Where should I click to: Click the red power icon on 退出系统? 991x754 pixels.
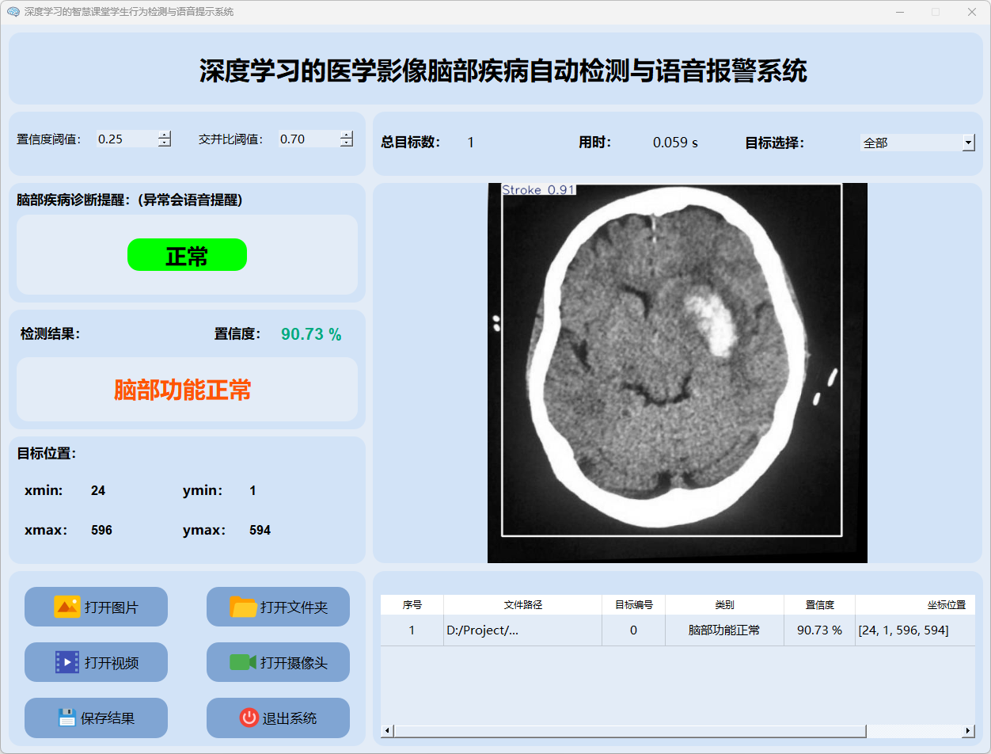pyautogui.click(x=249, y=718)
